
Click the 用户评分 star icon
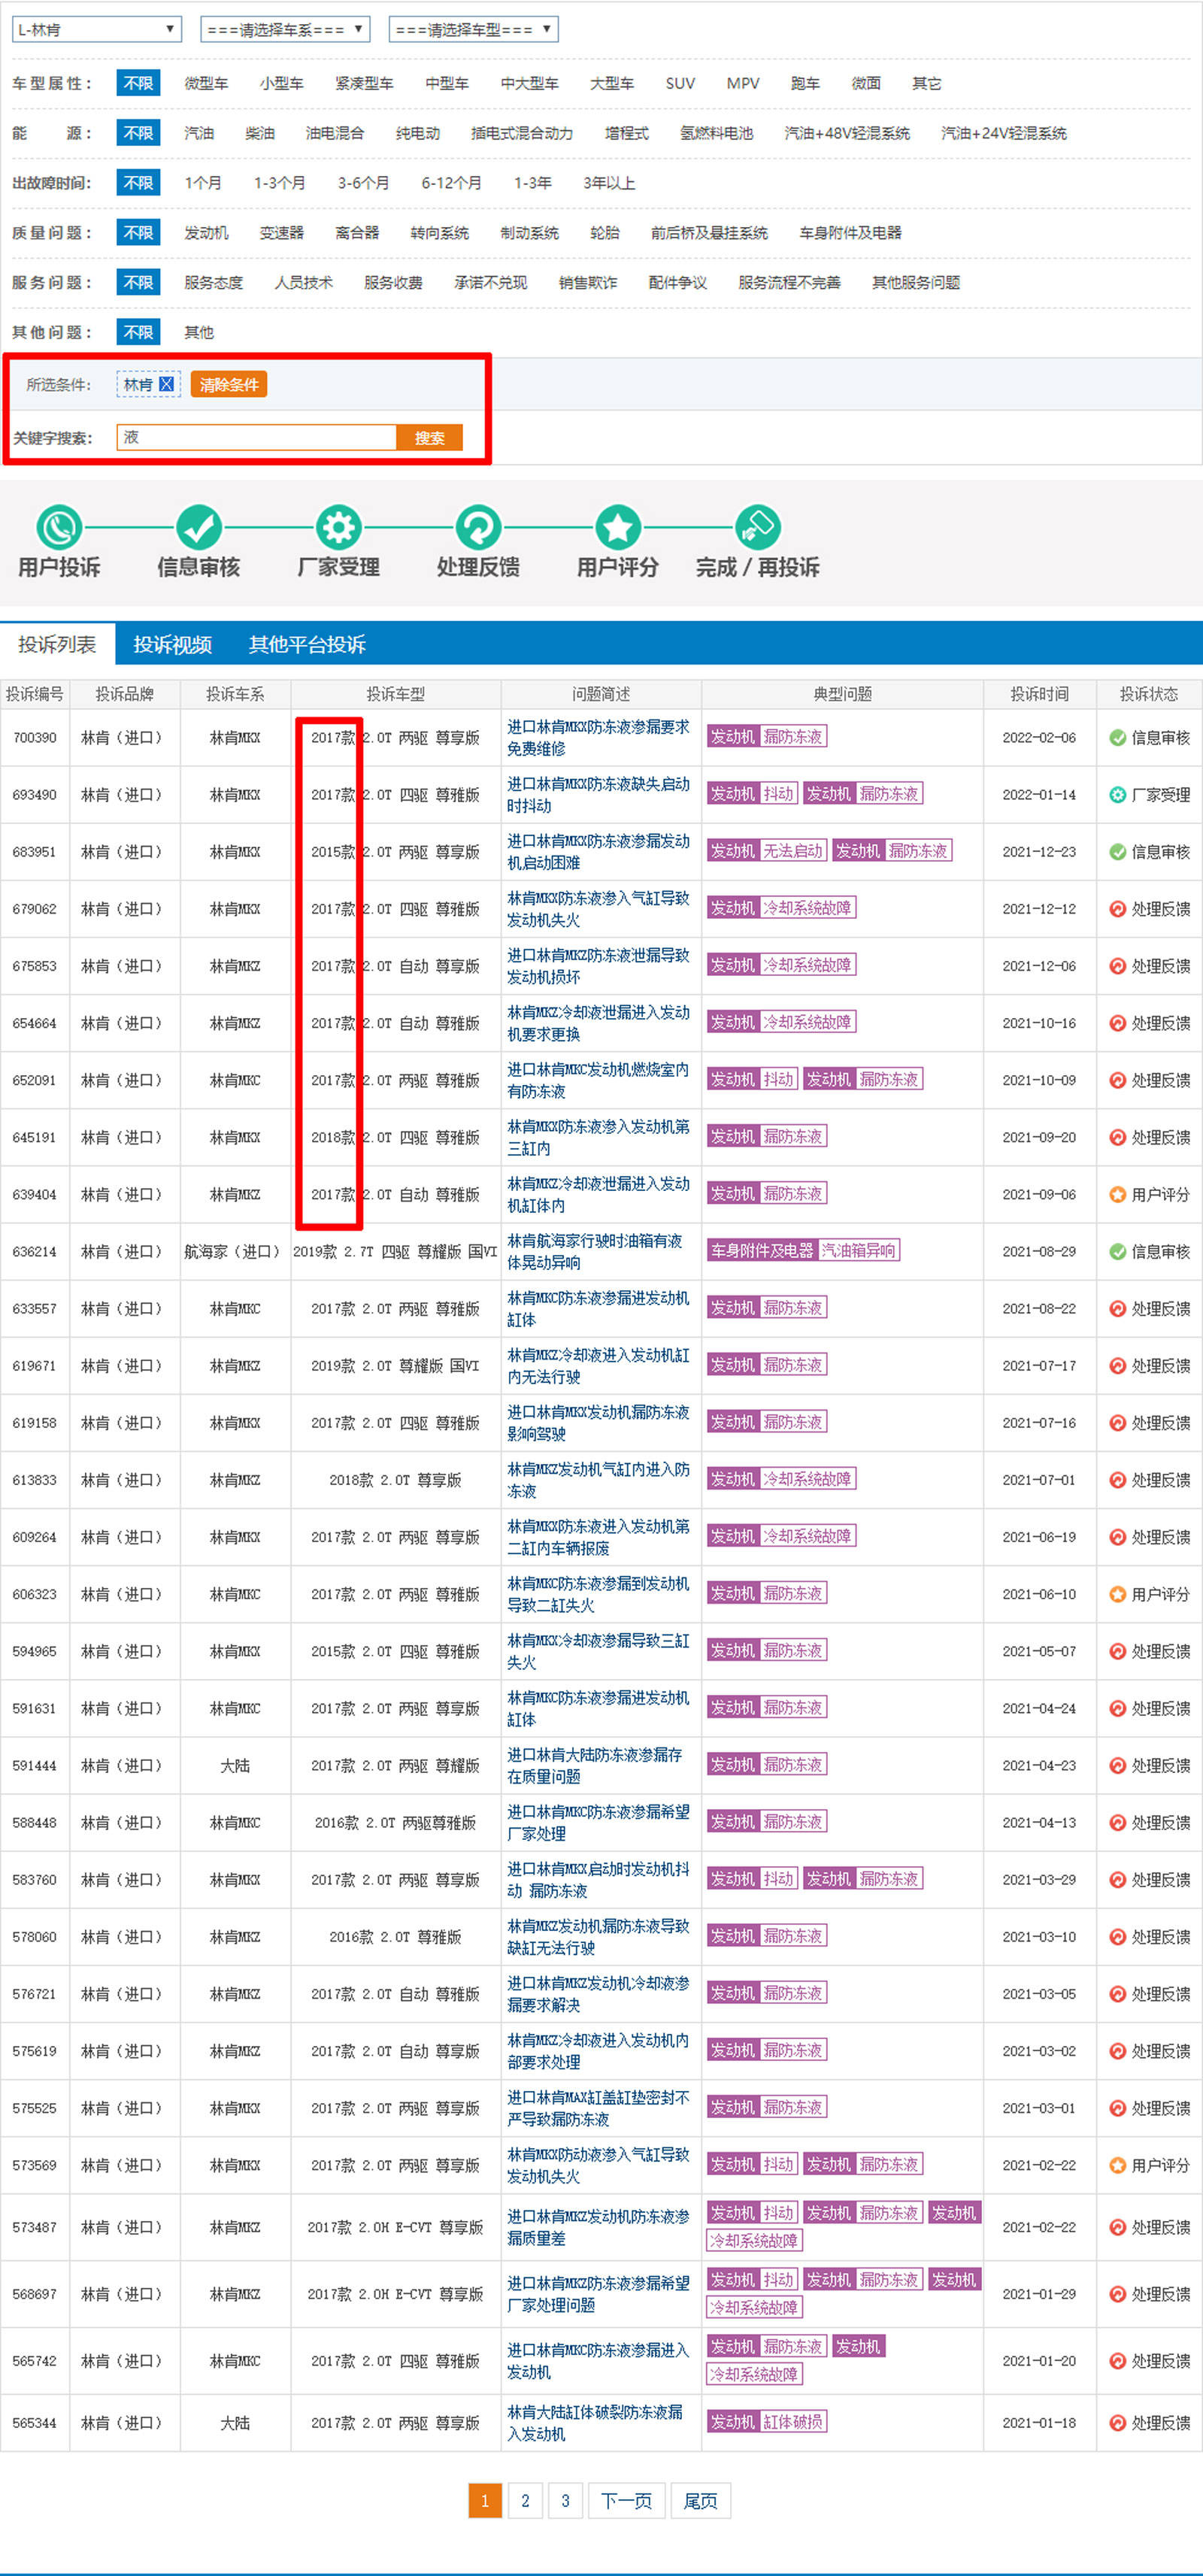[x=618, y=527]
